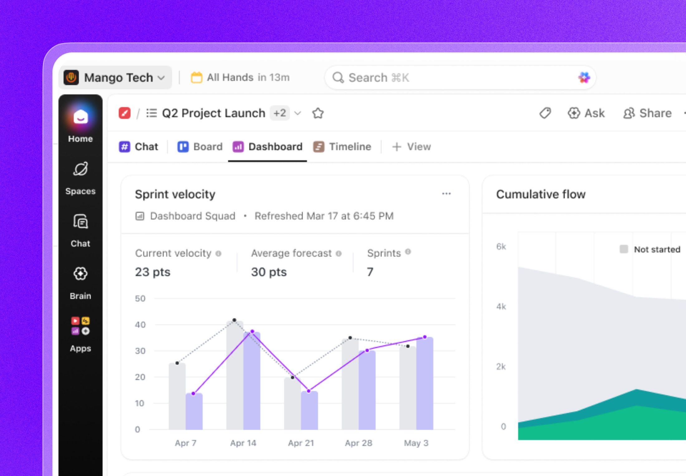Click the Share button
This screenshot has height=476, width=686.
647,113
